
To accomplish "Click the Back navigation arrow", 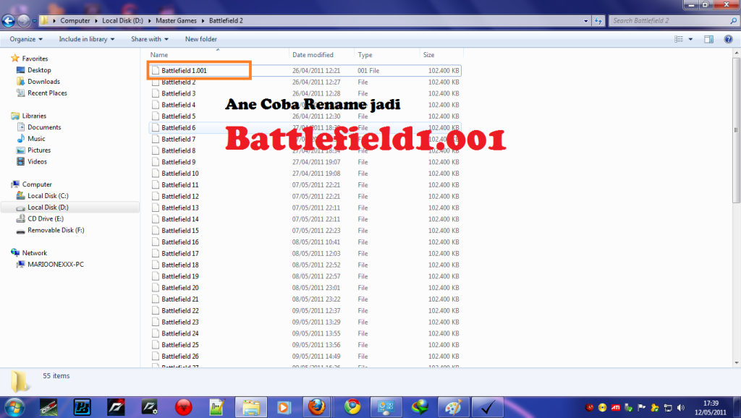I will [9, 21].
